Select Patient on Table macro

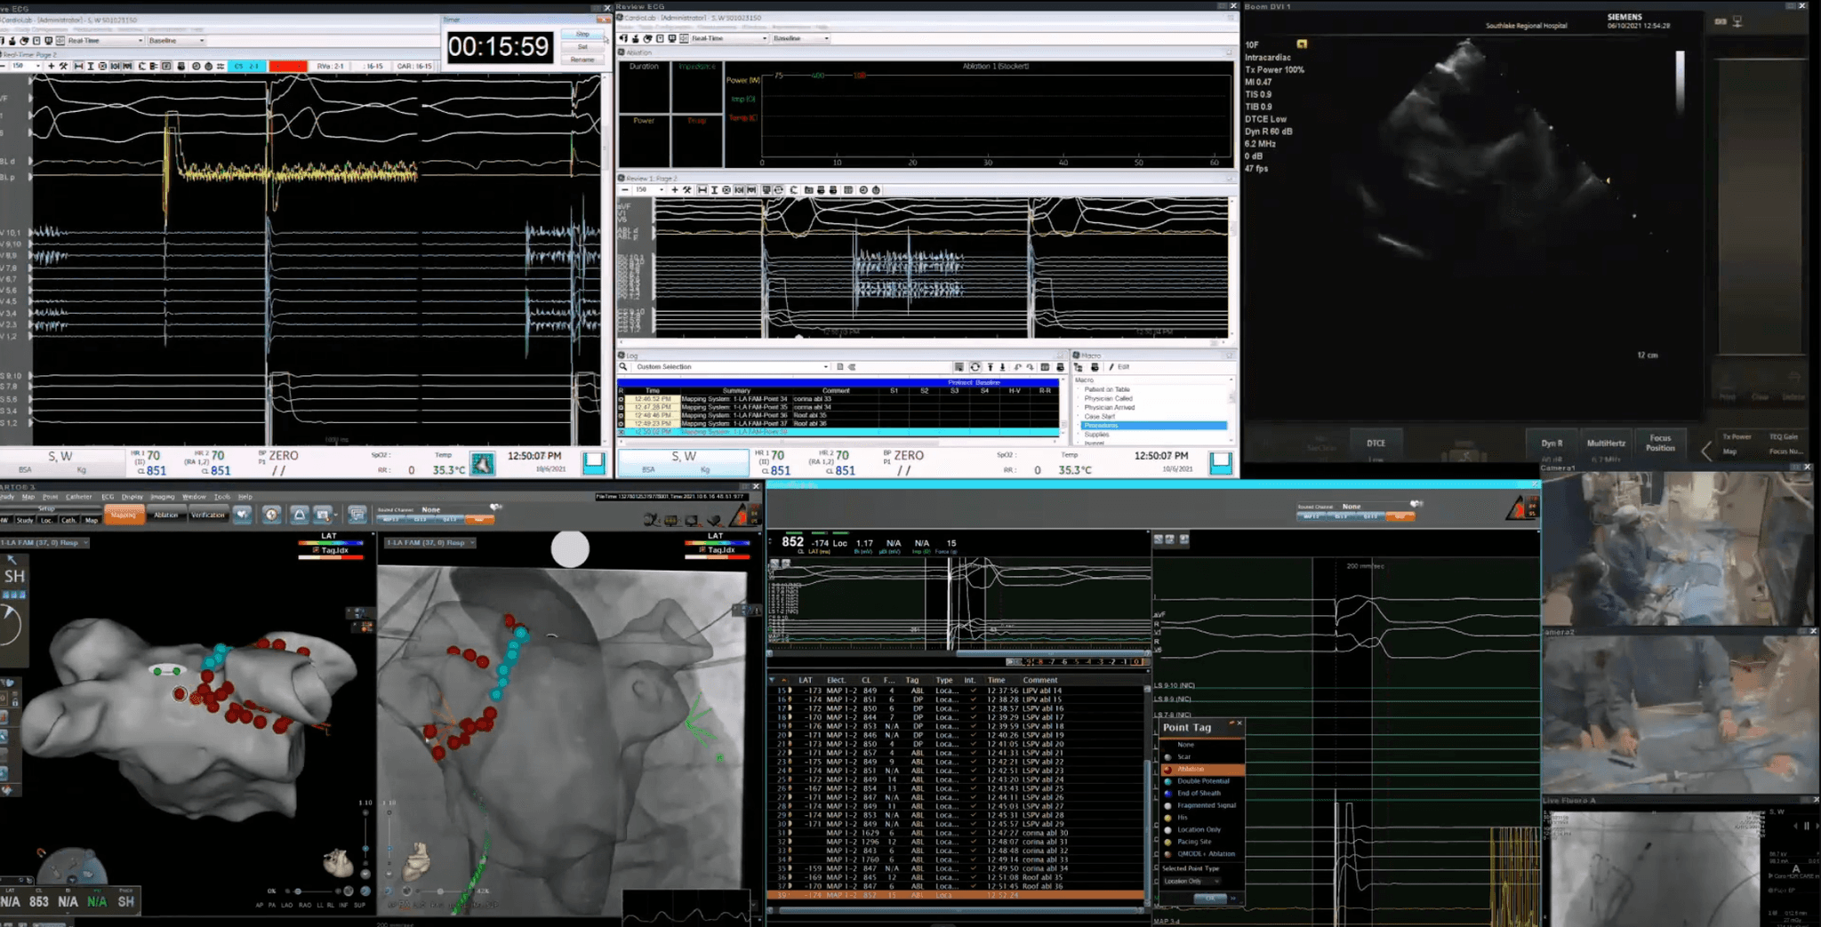click(1107, 389)
